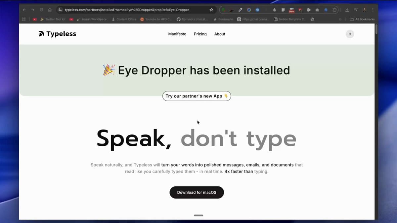Open the All Bookmarks folder
The image size is (397, 223).
tap(362, 19)
